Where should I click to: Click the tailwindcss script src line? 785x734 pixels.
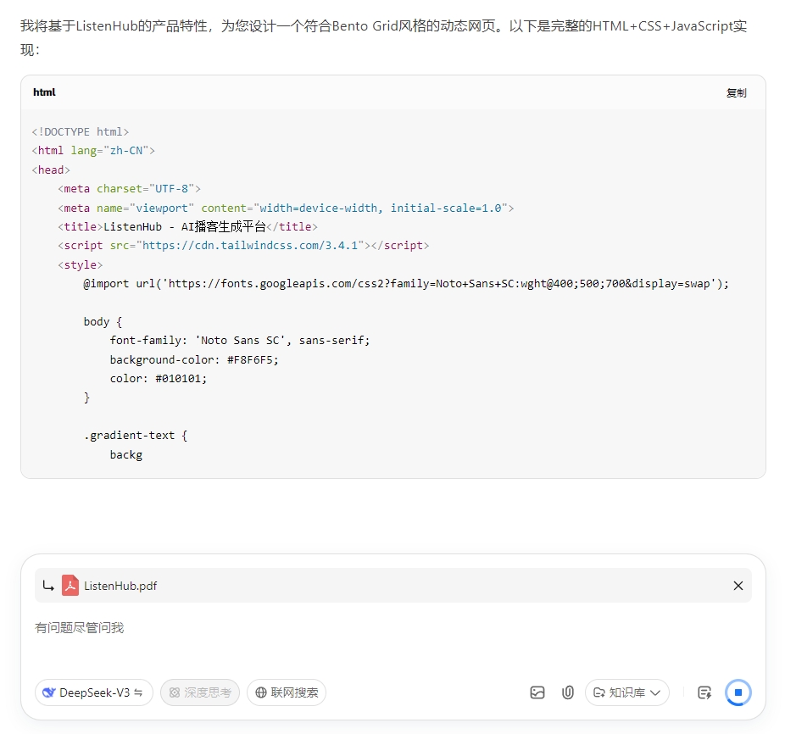pyautogui.click(x=243, y=245)
